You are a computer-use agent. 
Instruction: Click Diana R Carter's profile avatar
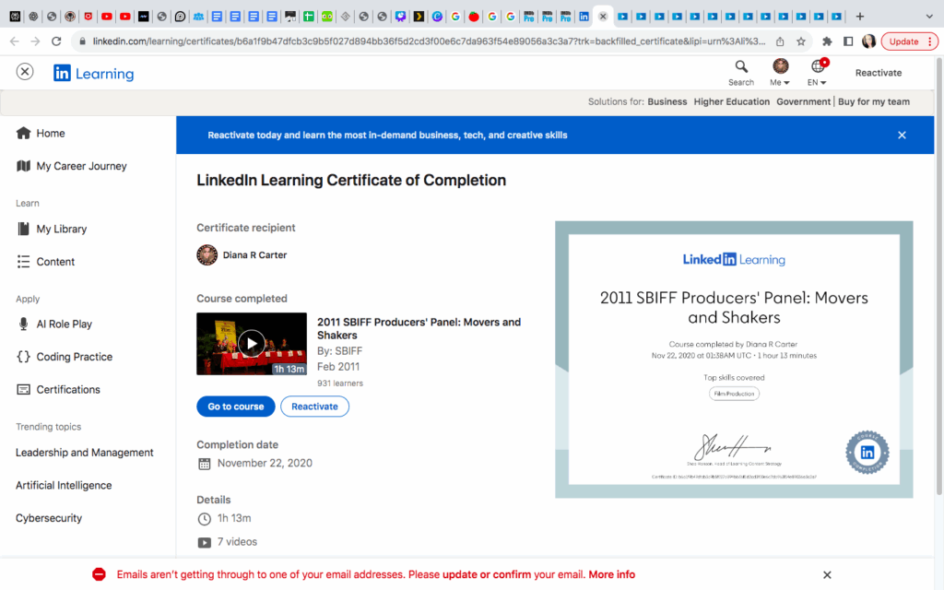coord(207,255)
